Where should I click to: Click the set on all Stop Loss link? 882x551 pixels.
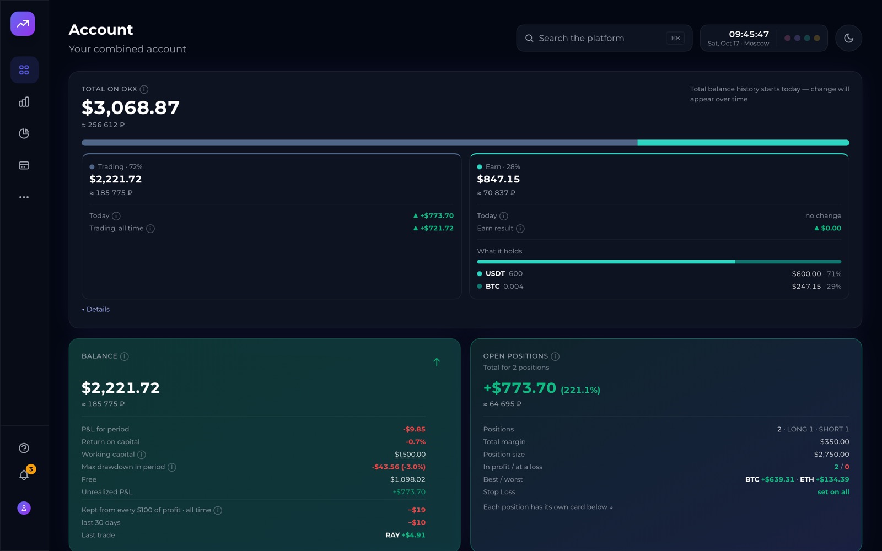click(833, 492)
